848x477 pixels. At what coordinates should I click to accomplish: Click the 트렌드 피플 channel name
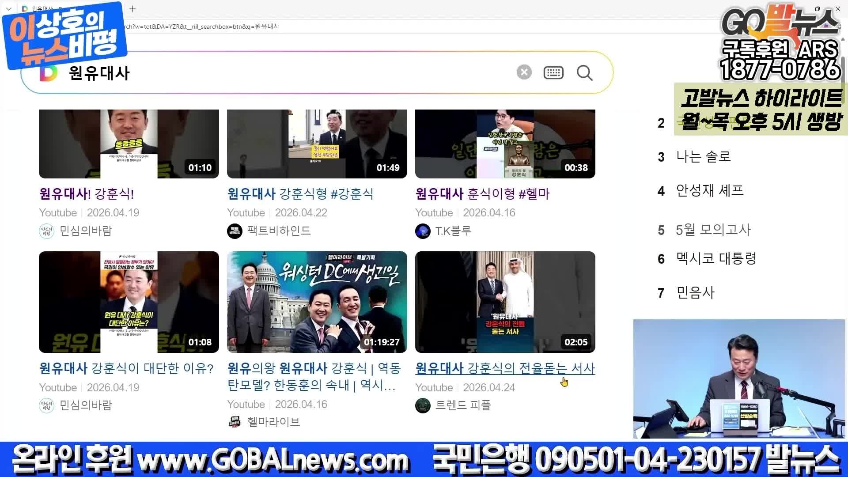pyautogui.click(x=463, y=405)
